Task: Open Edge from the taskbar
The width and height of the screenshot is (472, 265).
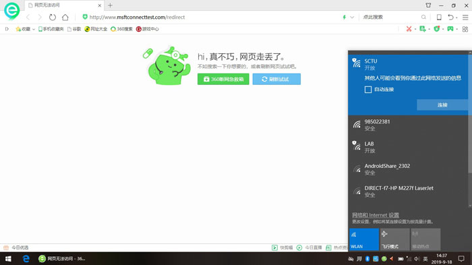Action: (x=26, y=259)
